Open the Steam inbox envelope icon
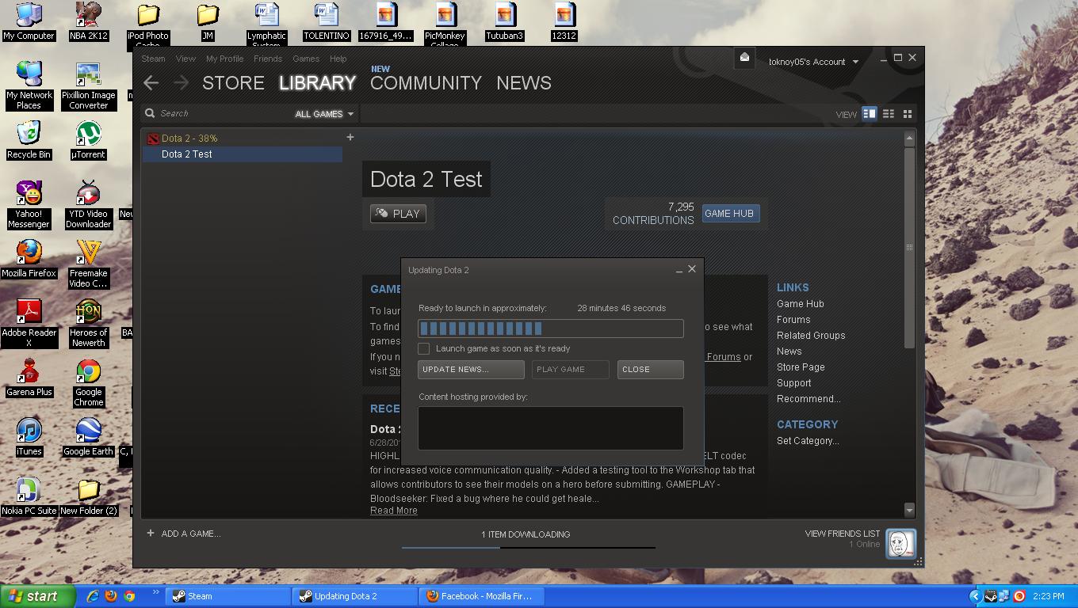This screenshot has height=608, width=1078. (x=744, y=58)
